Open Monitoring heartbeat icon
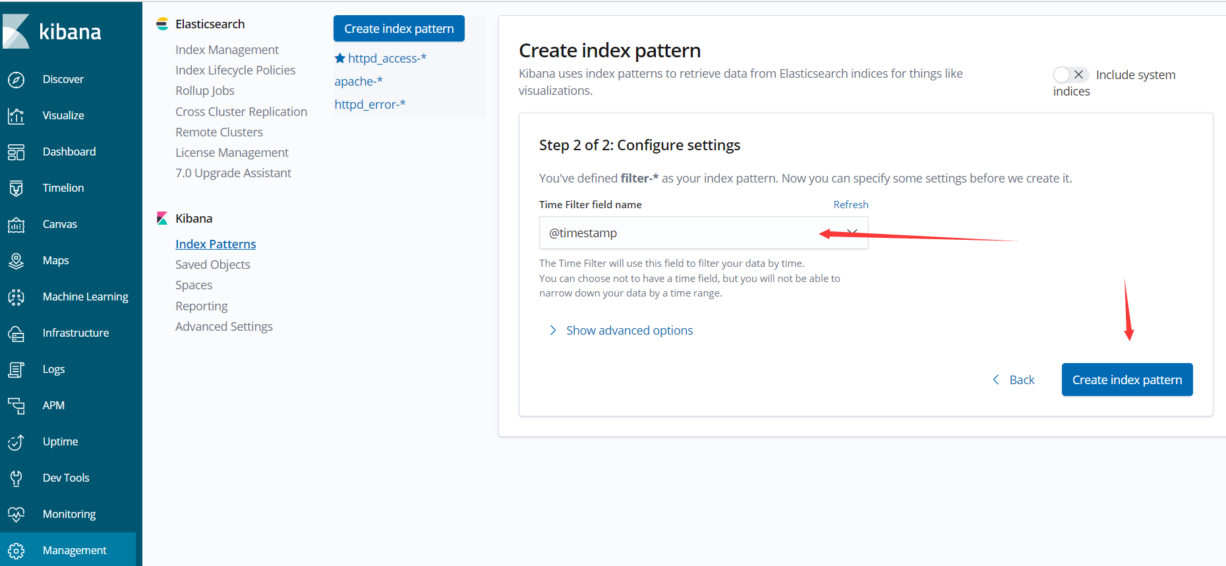Image resolution: width=1226 pixels, height=566 pixels. [x=16, y=515]
